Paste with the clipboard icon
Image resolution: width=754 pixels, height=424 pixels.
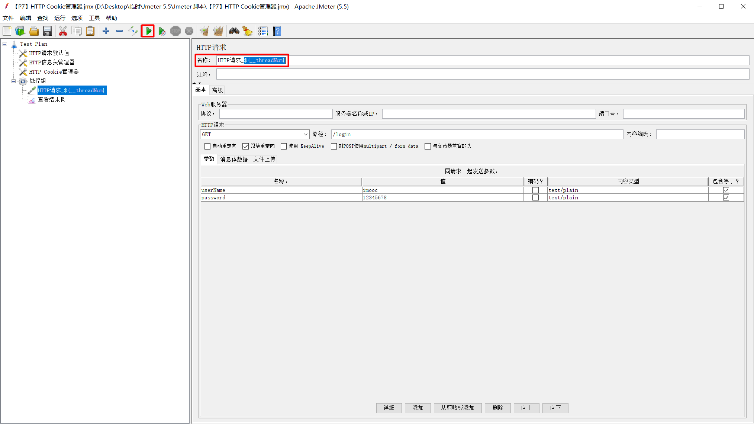(90, 31)
